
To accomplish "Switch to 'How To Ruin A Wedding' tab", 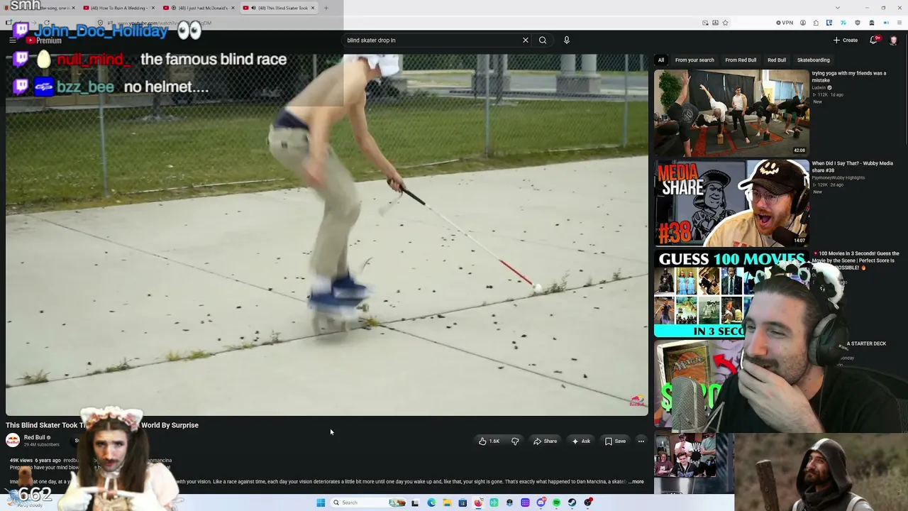I will click(118, 8).
